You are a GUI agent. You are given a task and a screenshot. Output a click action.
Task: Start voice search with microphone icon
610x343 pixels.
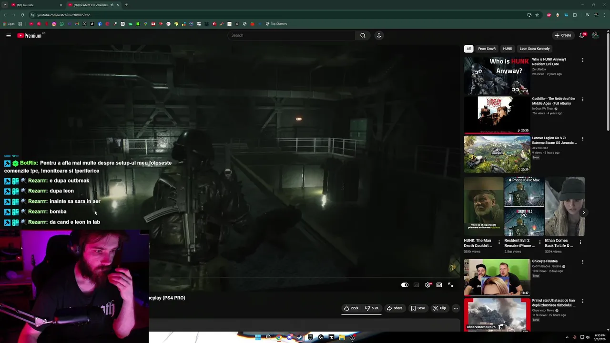click(379, 35)
